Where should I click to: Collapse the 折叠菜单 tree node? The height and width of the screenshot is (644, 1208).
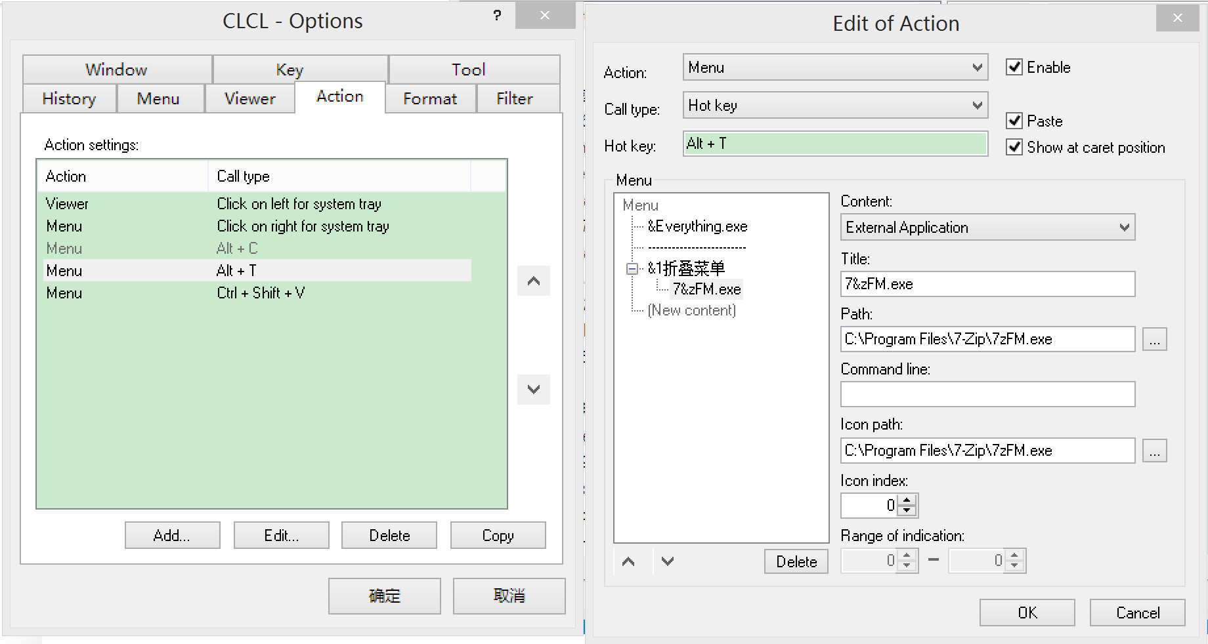tap(632, 269)
